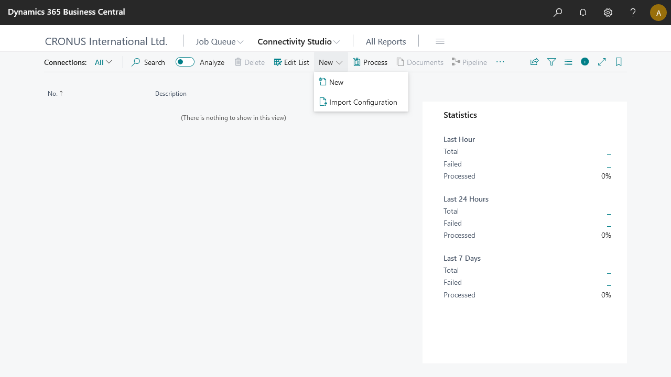
Task: Click the Documents action
Action: click(420, 62)
